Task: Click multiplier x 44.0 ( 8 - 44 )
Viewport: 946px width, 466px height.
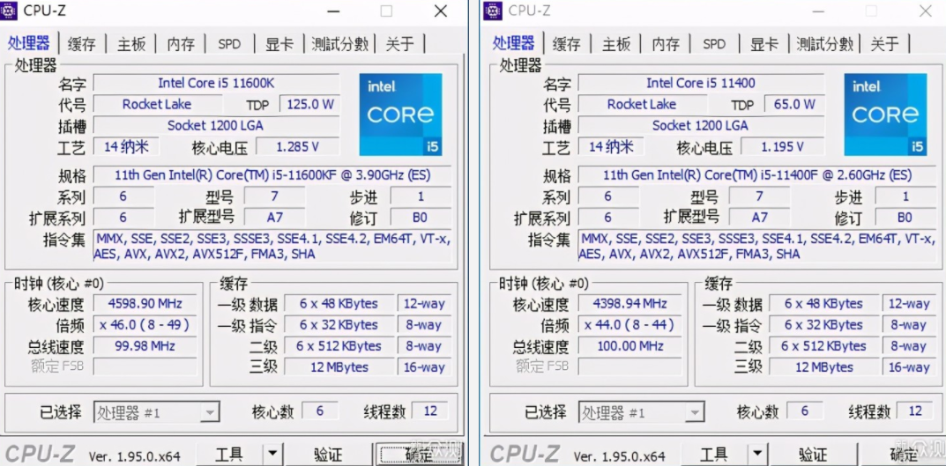Action: [x=629, y=325]
